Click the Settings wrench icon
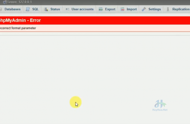190x124 pixels. click(144, 9)
